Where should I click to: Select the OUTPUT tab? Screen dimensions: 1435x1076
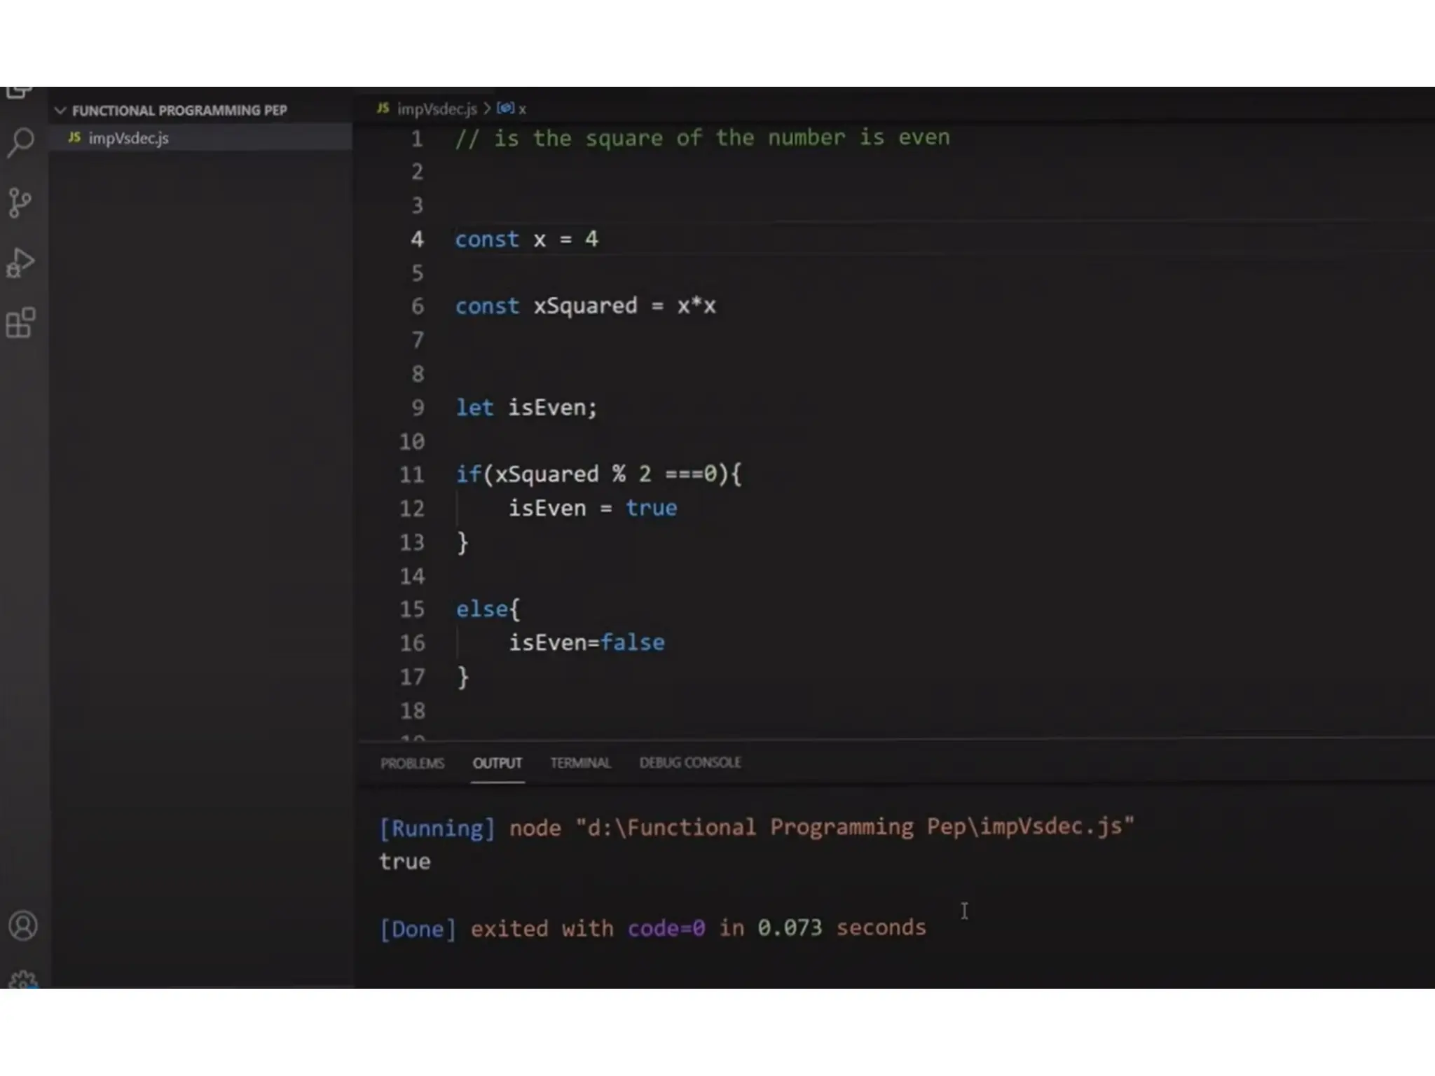point(497,763)
